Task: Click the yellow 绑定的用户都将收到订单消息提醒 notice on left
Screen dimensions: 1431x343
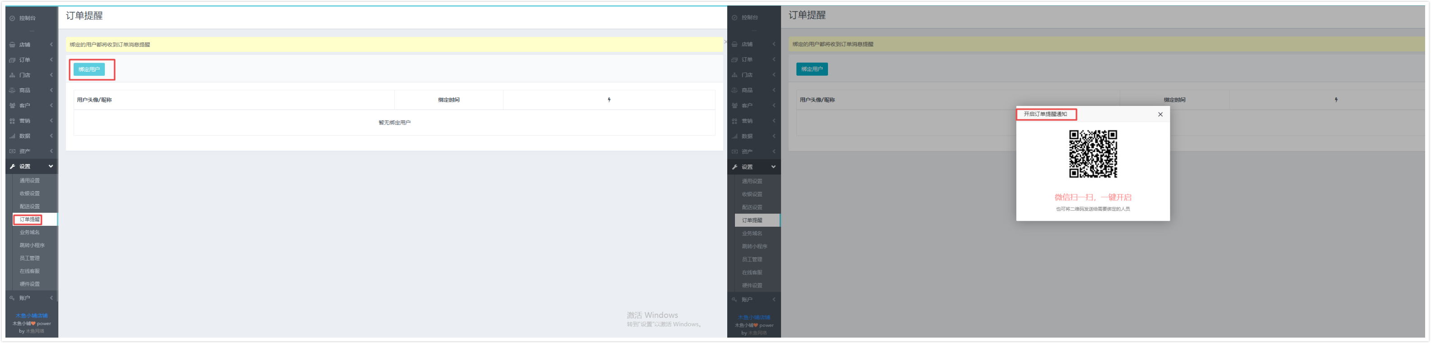Action: tap(394, 45)
